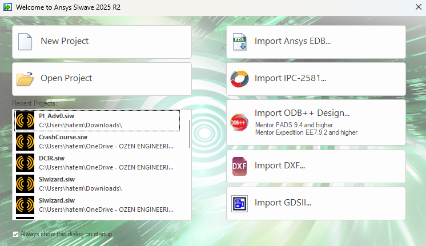Click the SIwave icon beside DCIR.siw
Screen dimensions: 426x246
(25, 162)
